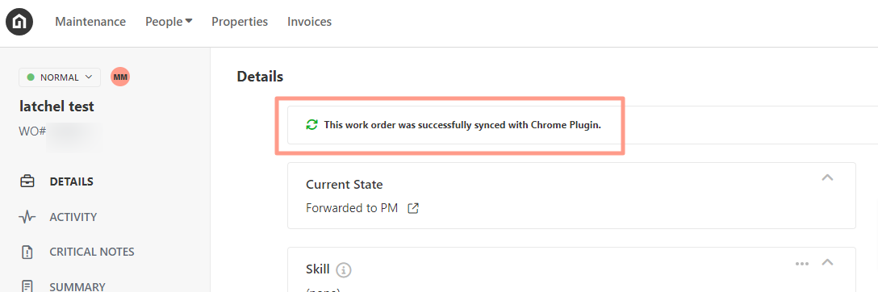Open the NORMAL priority dropdown
Screen dimensions: 878x292
pyautogui.click(x=60, y=77)
